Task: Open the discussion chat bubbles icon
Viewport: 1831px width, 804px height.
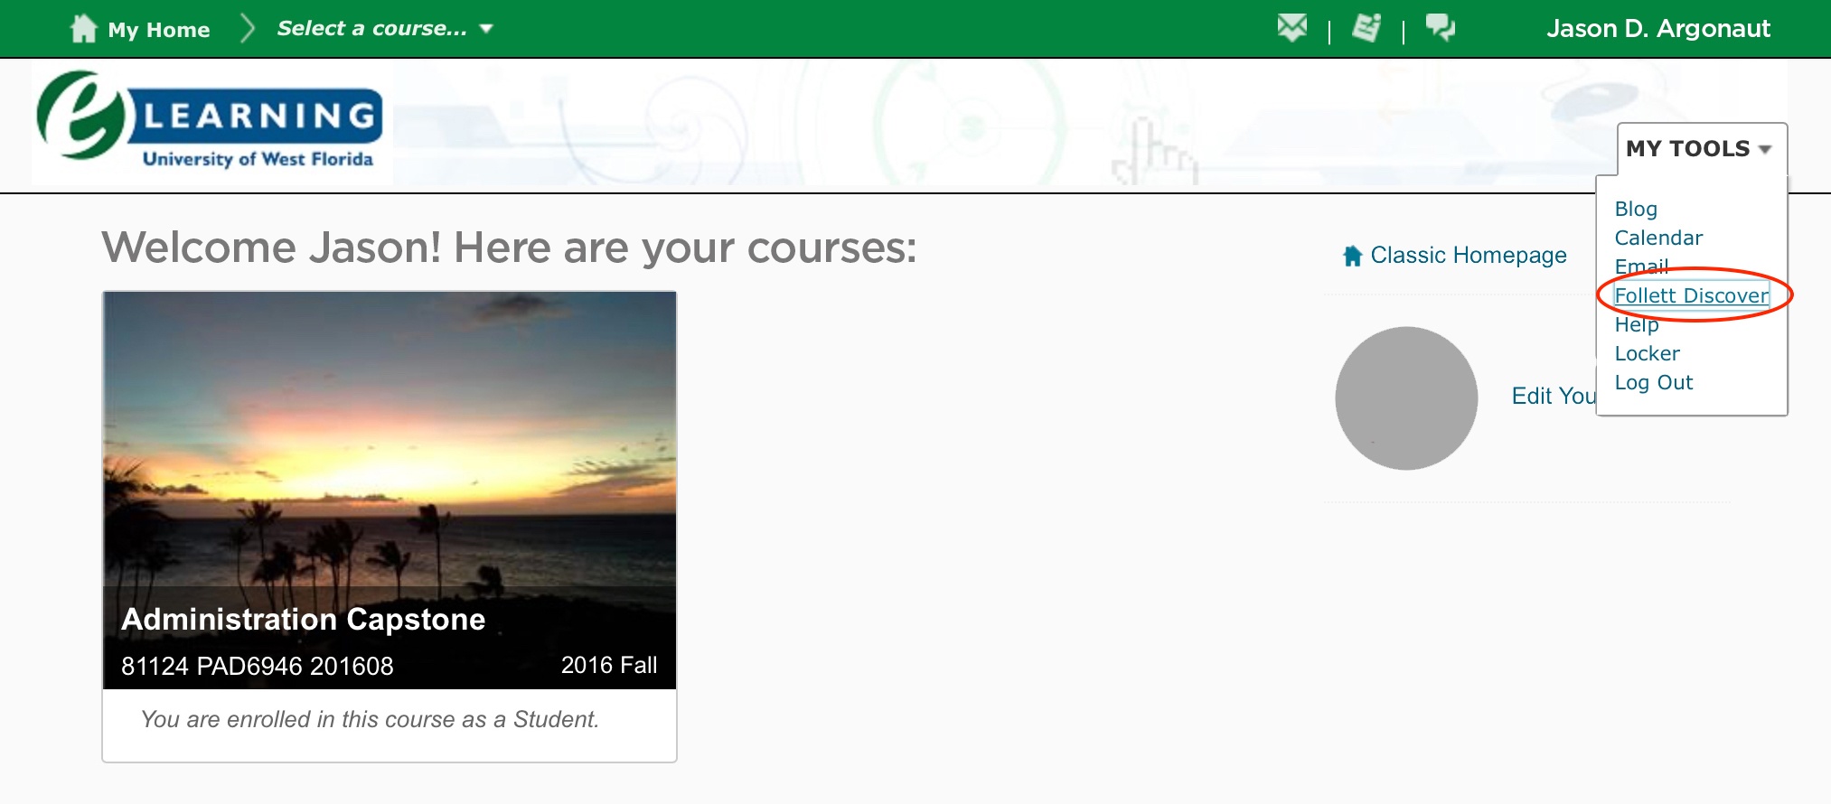Action: tap(1440, 28)
